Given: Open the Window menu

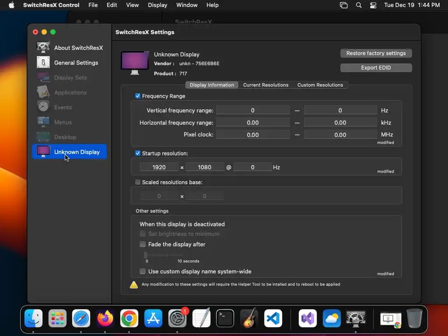Looking at the screenshot, I should tap(187, 5).
